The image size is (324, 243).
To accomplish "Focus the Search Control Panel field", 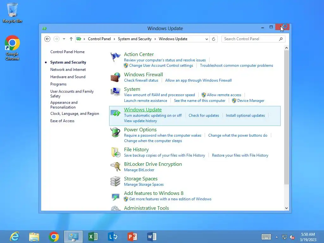I will coord(253,39).
